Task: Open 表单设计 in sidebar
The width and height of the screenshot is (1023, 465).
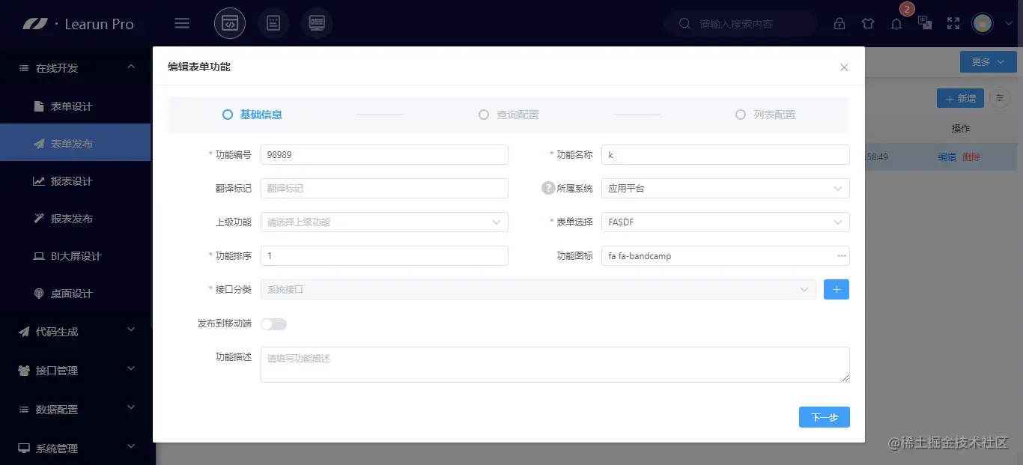Action: tap(75, 106)
